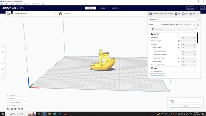Open the View menu
The width and height of the screenshot is (206, 116).
click(12, 4)
